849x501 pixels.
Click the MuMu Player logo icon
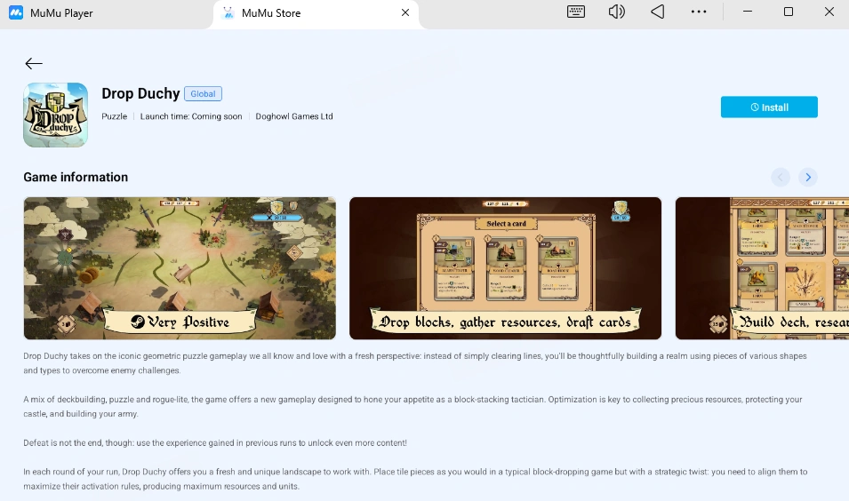click(16, 12)
